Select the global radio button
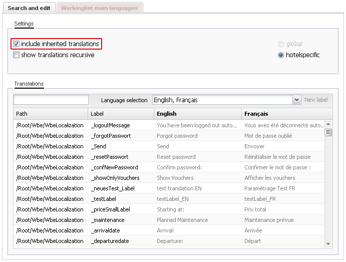This screenshot has width=346, height=262. point(281,44)
